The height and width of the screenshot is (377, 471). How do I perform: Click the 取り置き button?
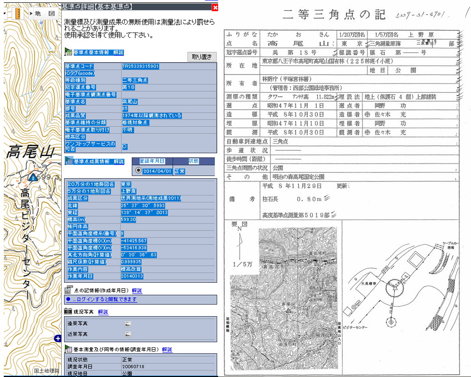pos(202,57)
